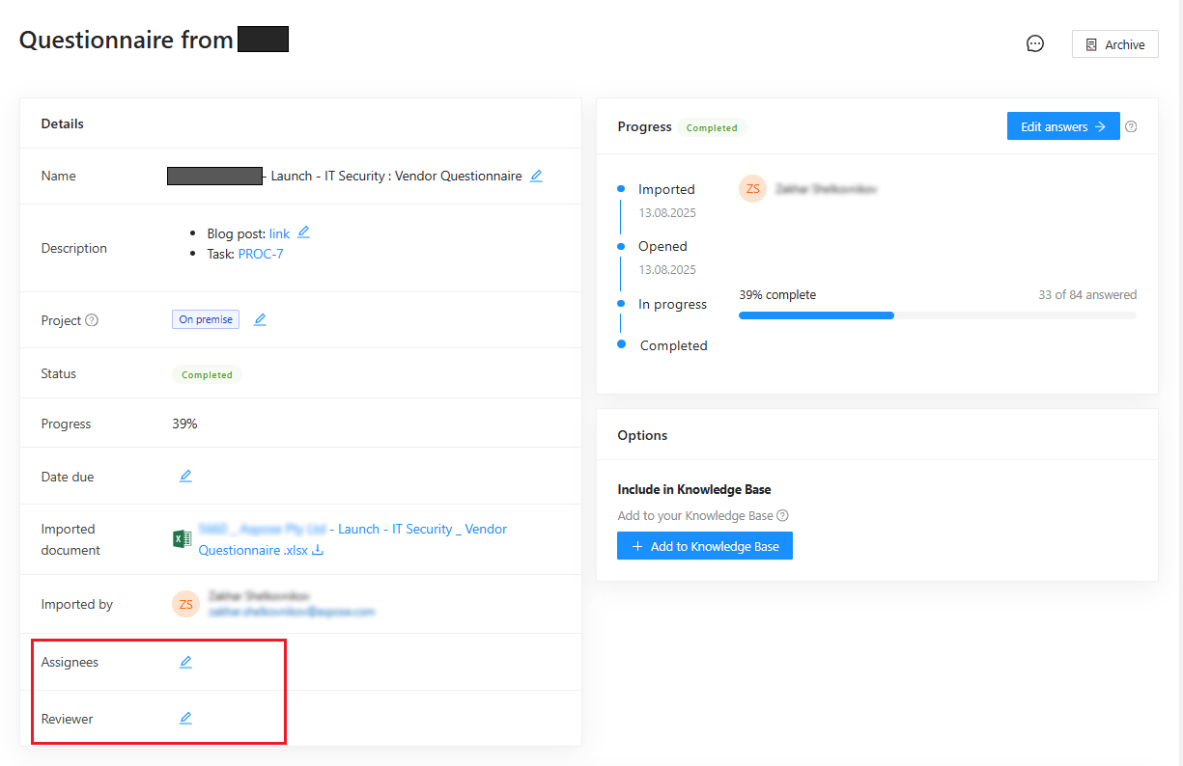Edit the Reviewer pencil icon

click(x=185, y=718)
